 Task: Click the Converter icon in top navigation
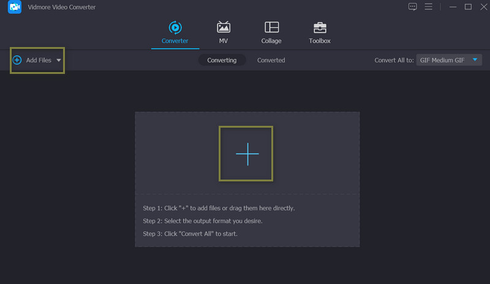pos(175,27)
